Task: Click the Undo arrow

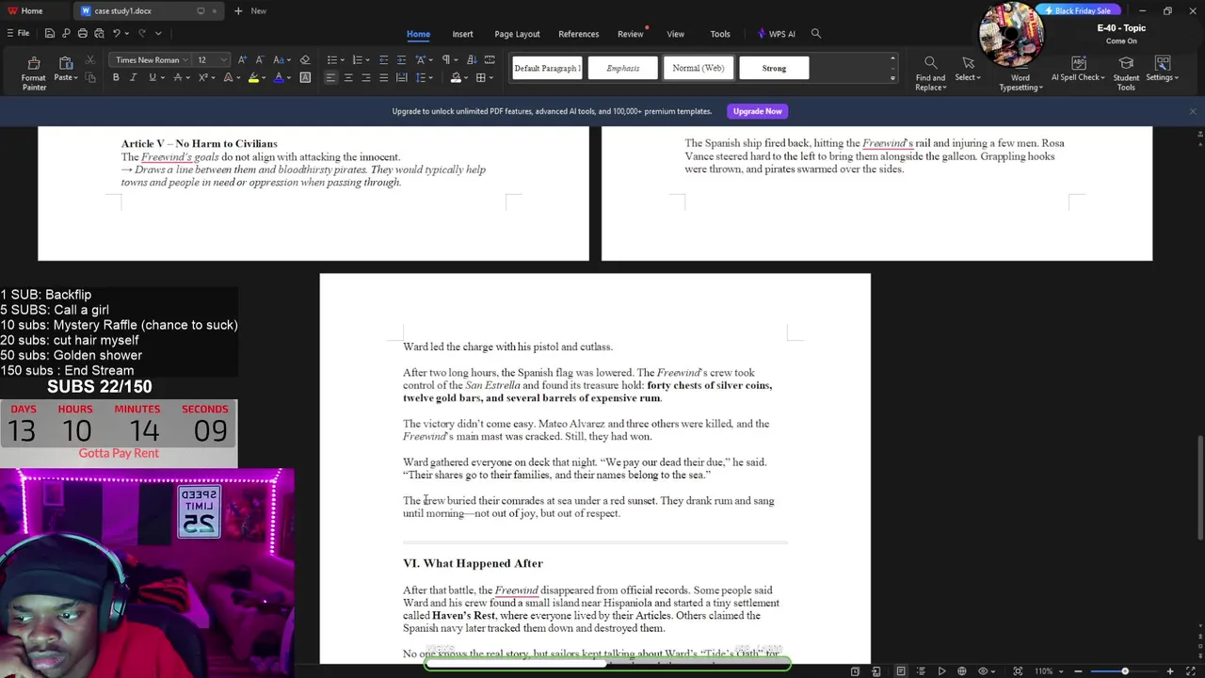Action: [117, 33]
